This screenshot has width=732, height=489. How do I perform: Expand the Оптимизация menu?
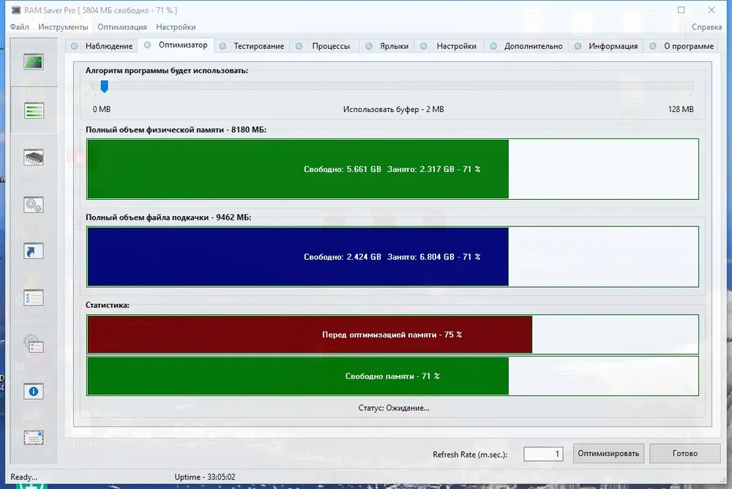pyautogui.click(x=122, y=27)
